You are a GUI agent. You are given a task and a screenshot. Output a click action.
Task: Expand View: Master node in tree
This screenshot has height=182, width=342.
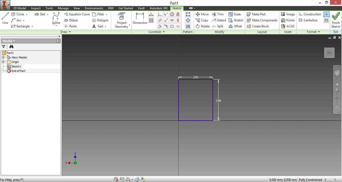pyautogui.click(x=3, y=57)
